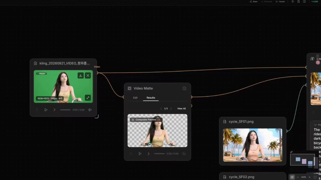Click View All in Video Matte
321x180 pixels.
tap(181, 108)
